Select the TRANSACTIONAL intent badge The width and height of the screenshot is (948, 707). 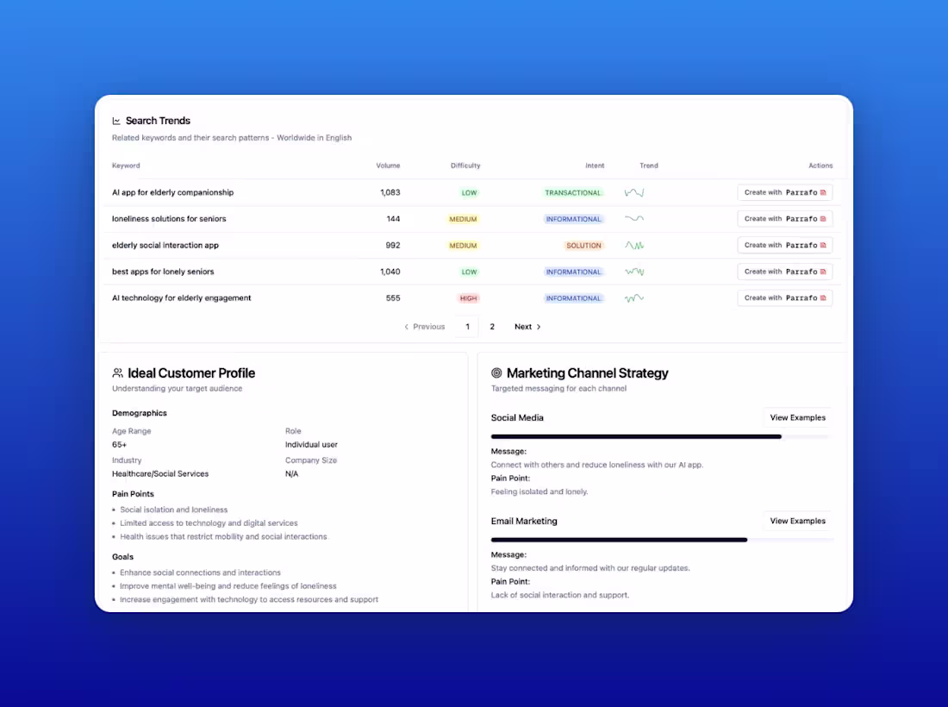click(573, 192)
